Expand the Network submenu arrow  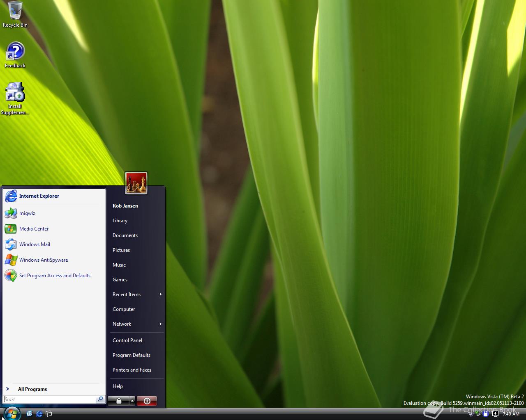pos(160,324)
